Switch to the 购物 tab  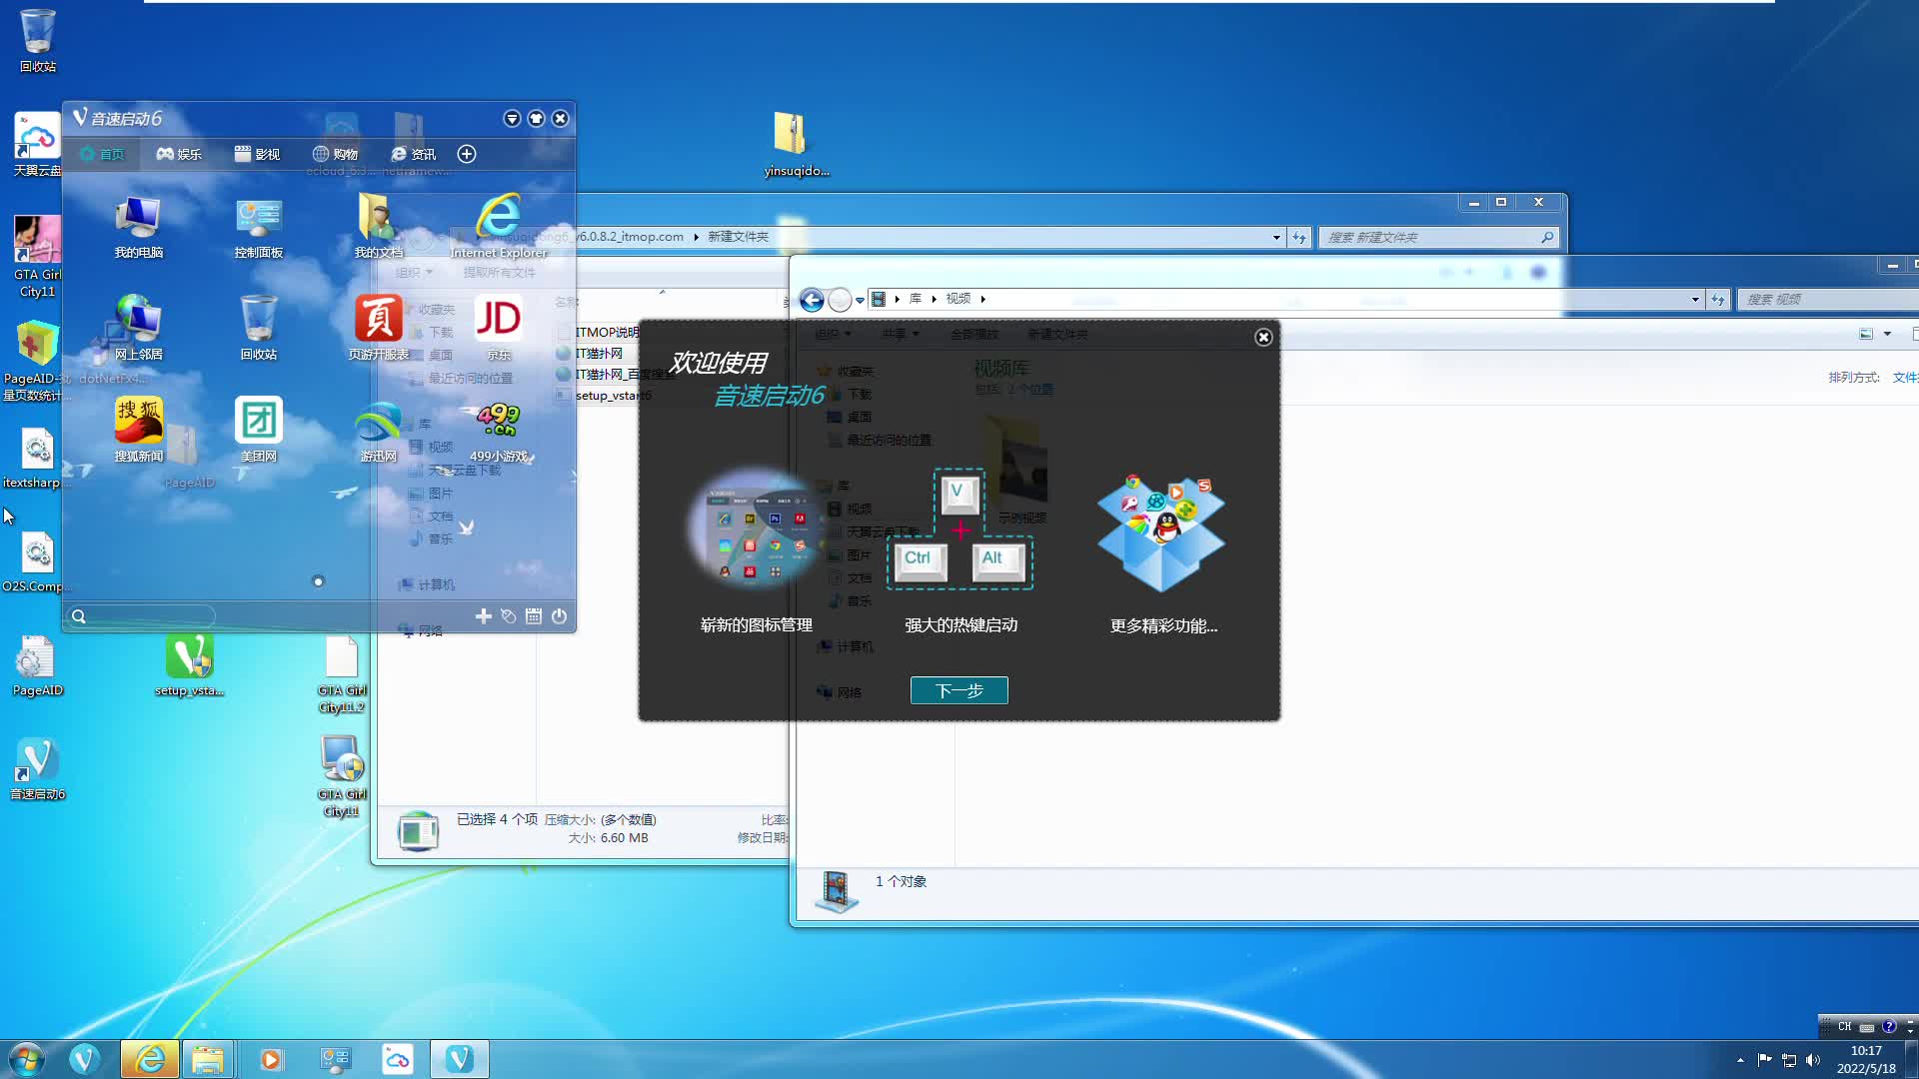(x=335, y=154)
